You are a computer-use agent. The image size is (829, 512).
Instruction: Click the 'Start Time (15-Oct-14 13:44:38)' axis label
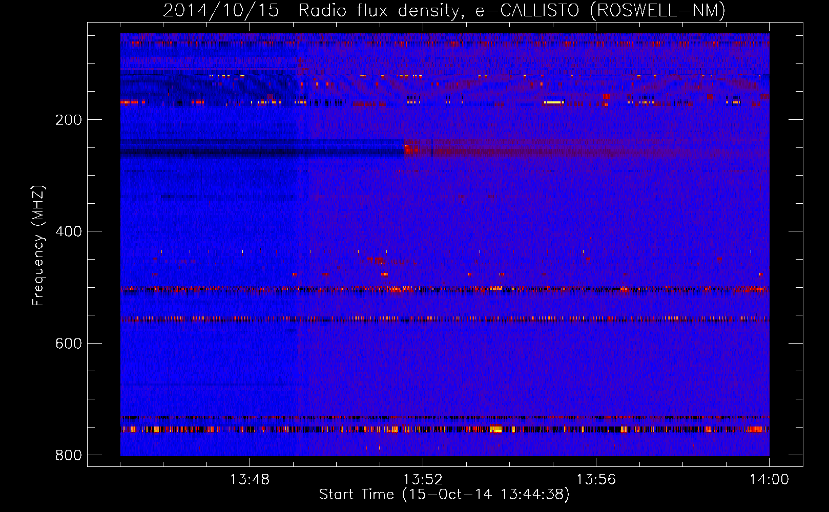[x=444, y=495]
